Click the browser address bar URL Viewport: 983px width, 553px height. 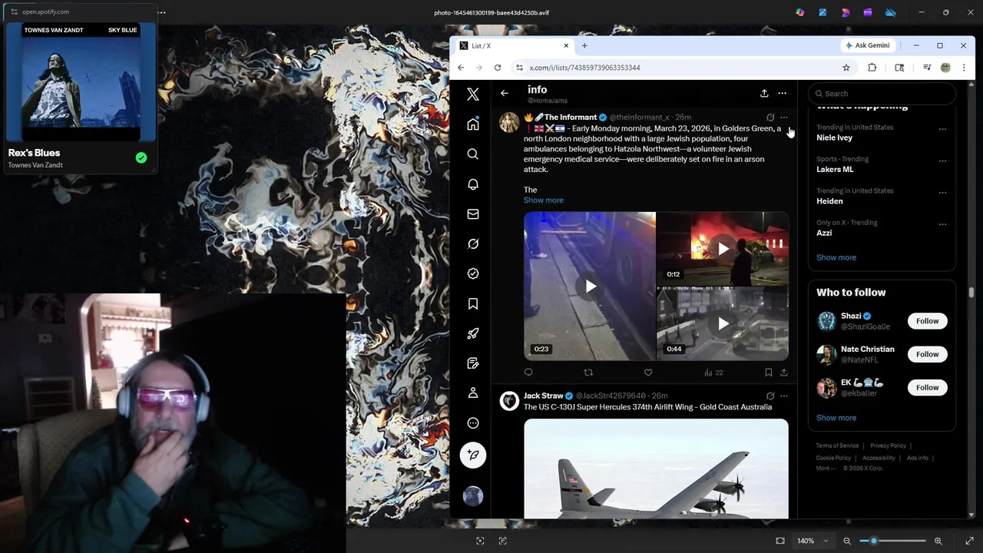point(584,68)
